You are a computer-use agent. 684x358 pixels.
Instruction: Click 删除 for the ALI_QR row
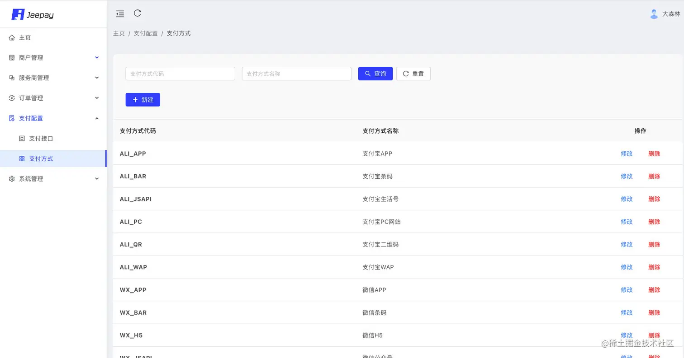[x=654, y=244]
